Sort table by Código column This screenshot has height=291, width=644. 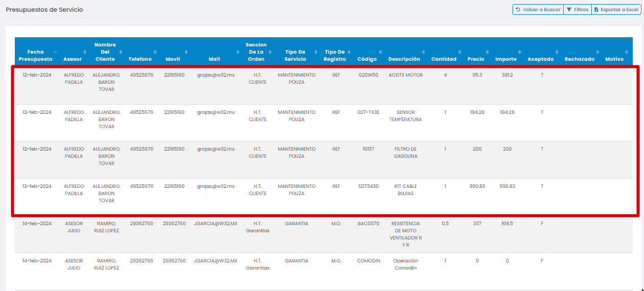(x=368, y=52)
